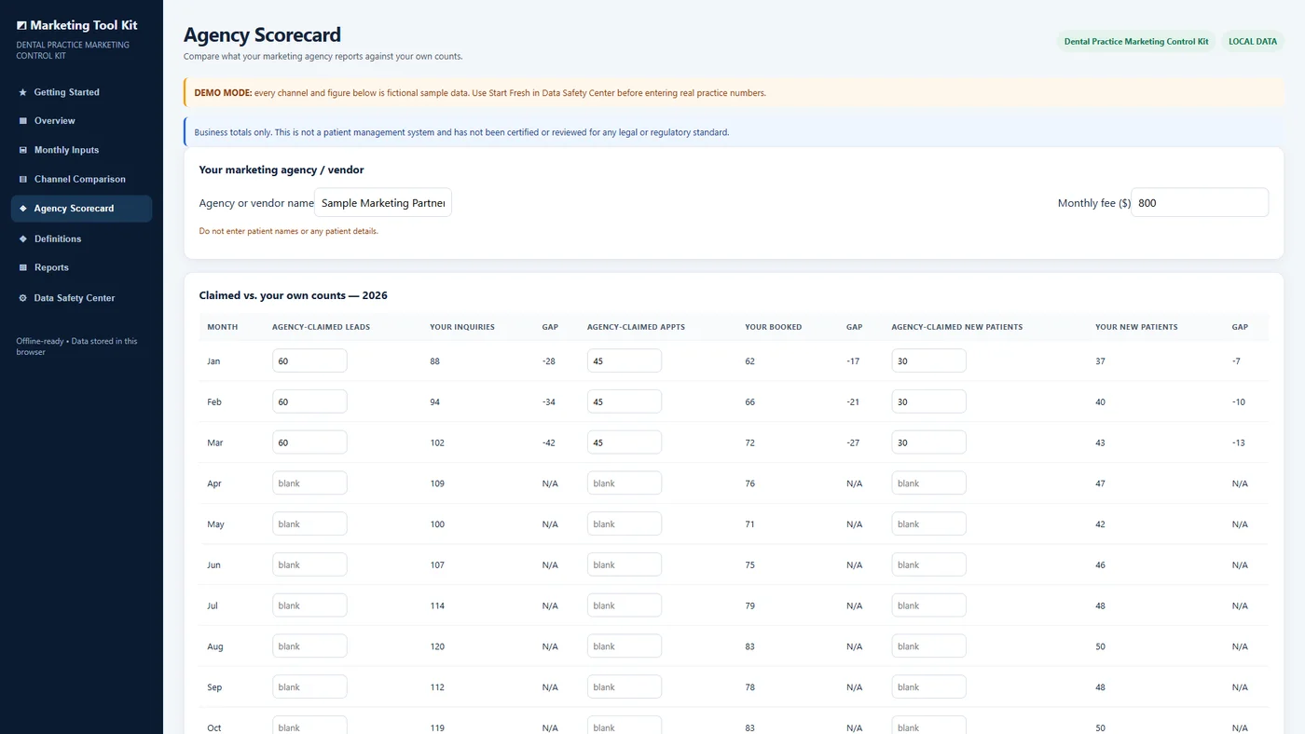This screenshot has width=1305, height=734.
Task: Click the Your New Patients column header
Action: click(x=1136, y=327)
